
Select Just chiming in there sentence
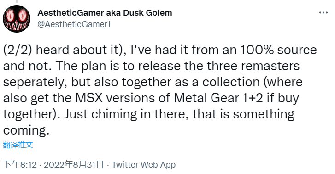(x=126, y=114)
